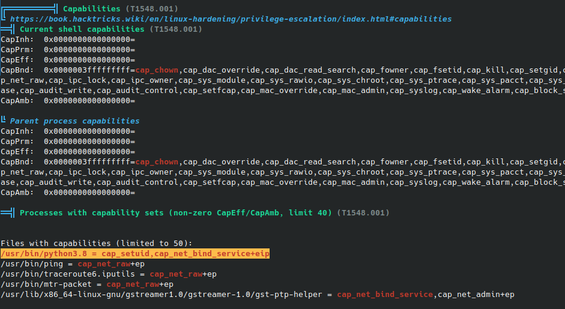Select the Capabilities section heading
Screen dimensions: 565x309
91,8
